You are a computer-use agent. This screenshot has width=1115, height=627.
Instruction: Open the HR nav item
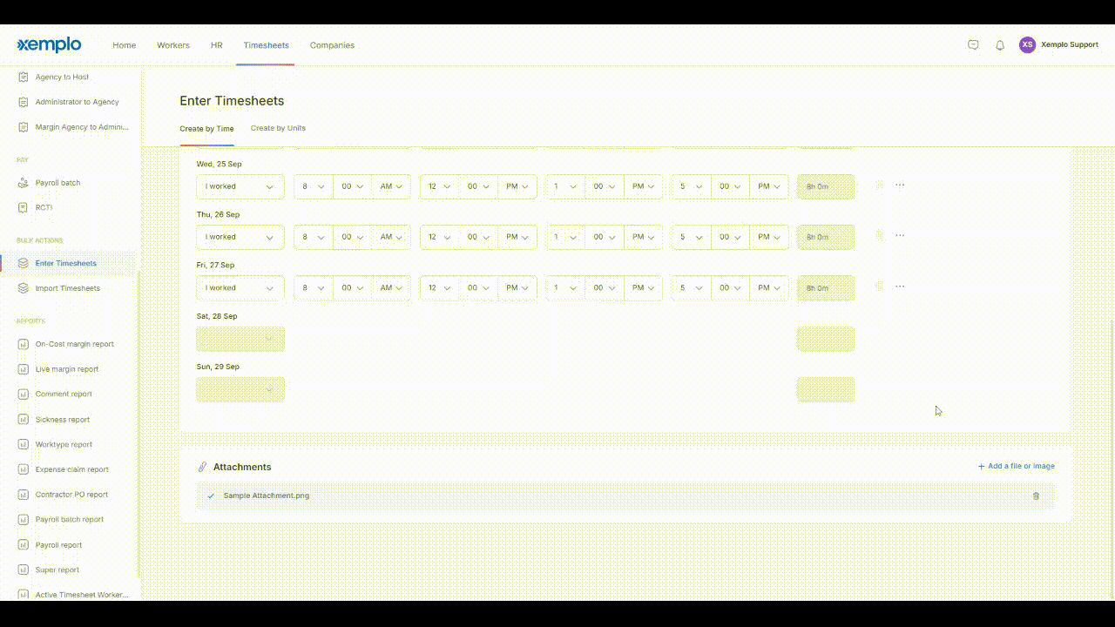[217, 45]
